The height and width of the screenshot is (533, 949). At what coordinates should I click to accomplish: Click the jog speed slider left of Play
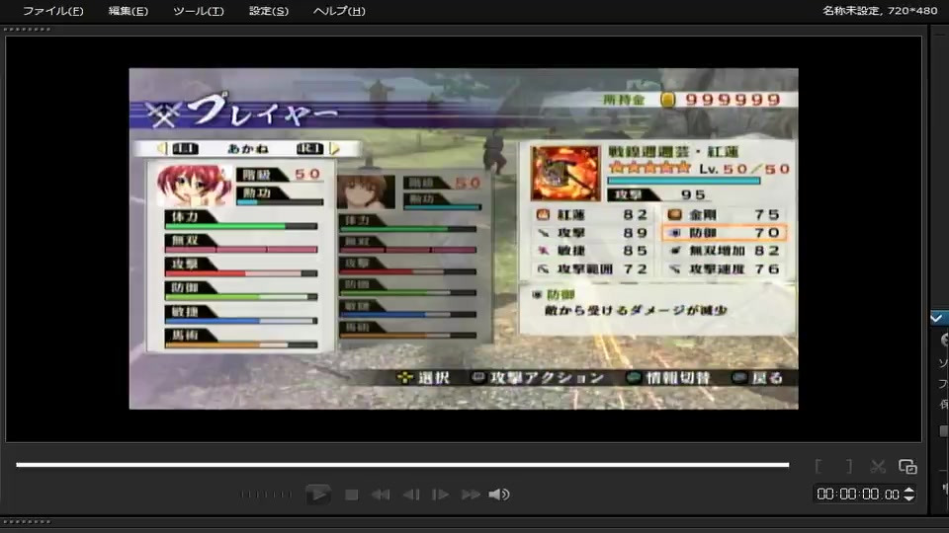[x=265, y=495]
